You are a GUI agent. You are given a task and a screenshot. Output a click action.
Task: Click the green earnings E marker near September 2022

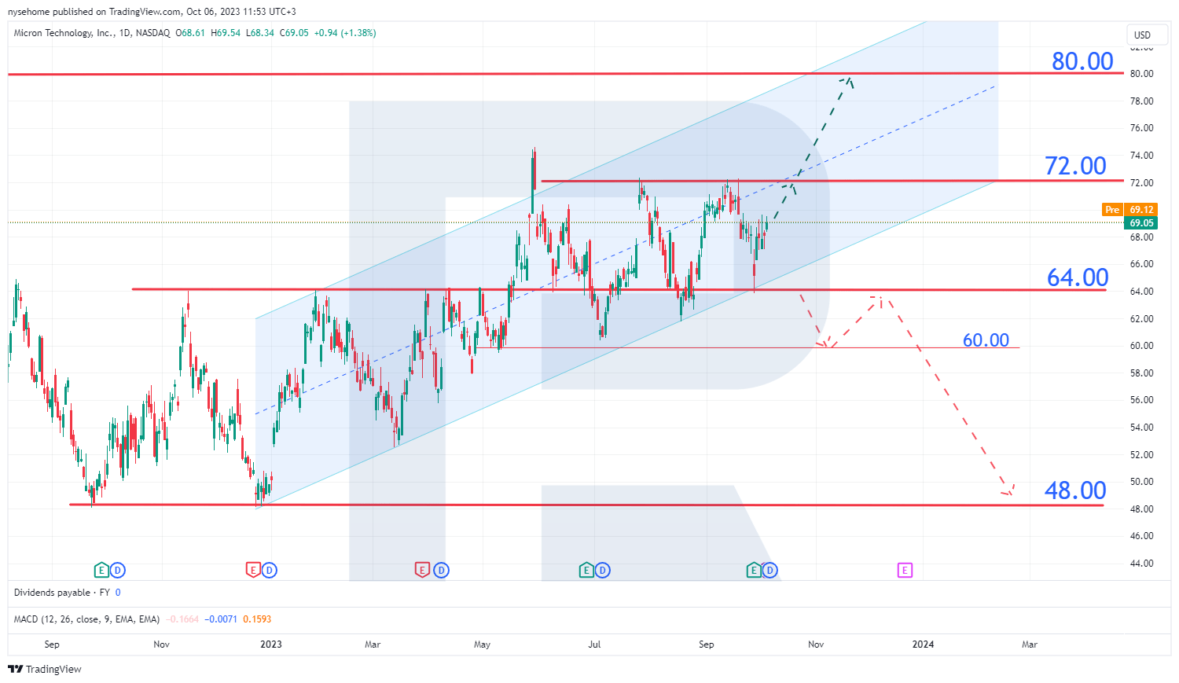101,570
